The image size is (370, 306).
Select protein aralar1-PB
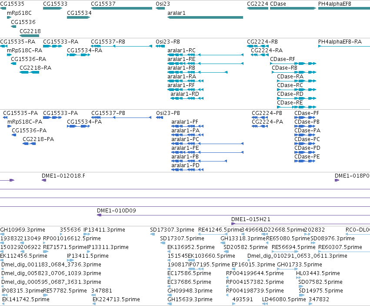coord(199,161)
